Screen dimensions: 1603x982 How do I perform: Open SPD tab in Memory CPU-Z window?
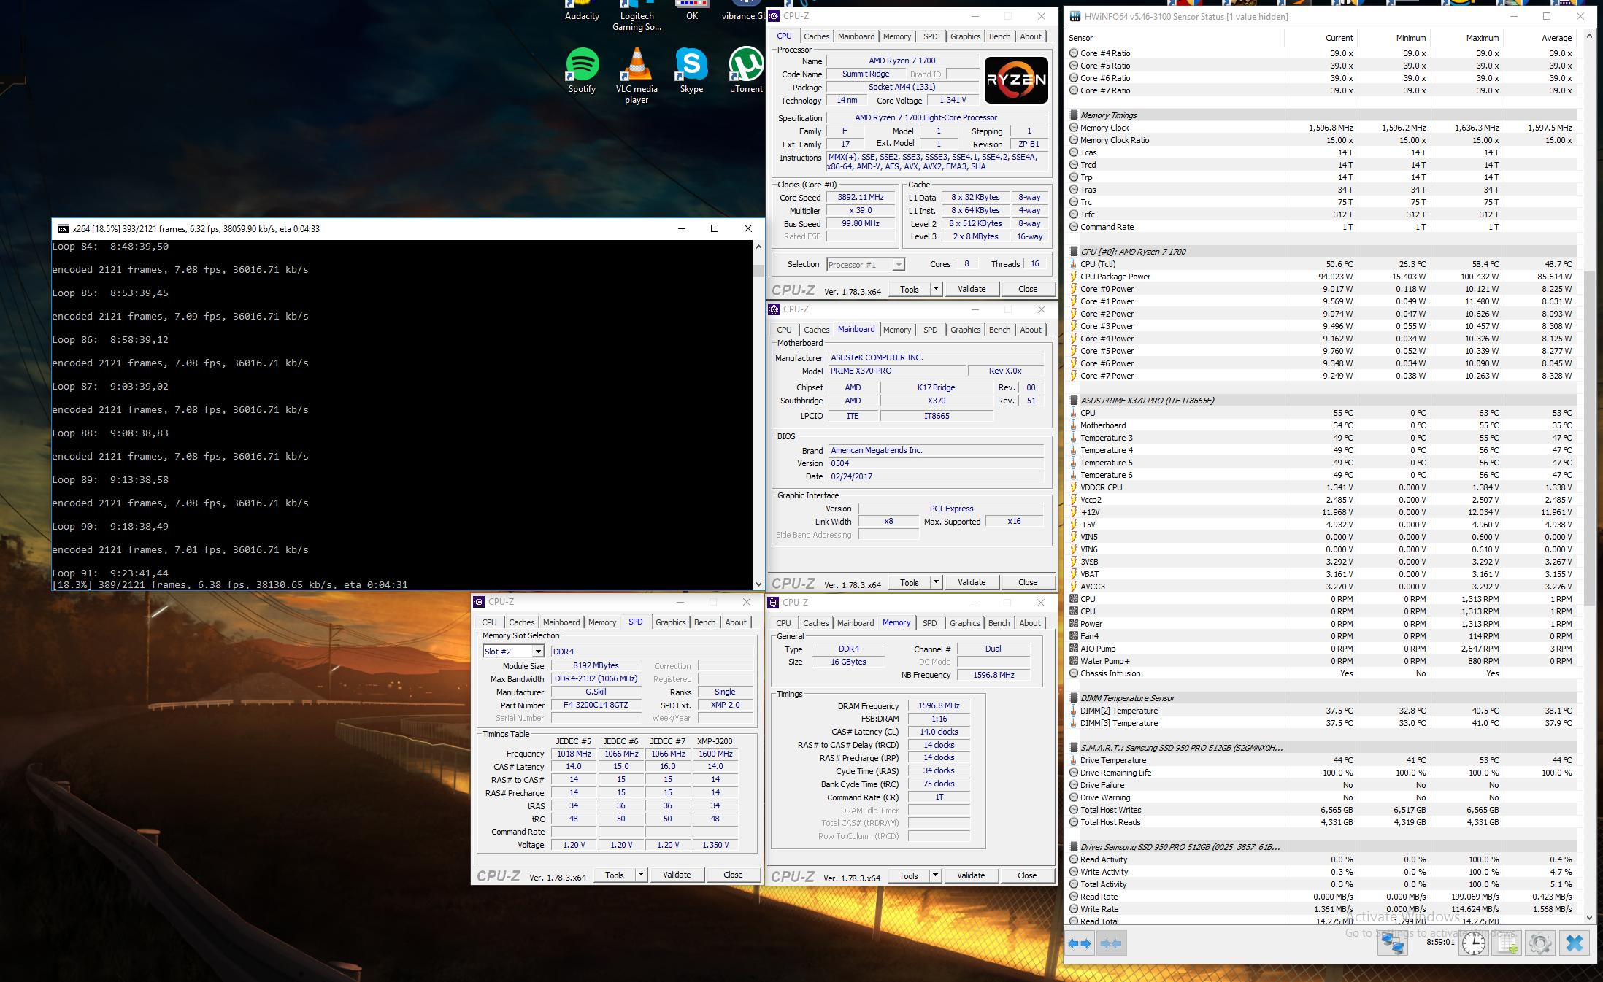pyautogui.click(x=929, y=623)
